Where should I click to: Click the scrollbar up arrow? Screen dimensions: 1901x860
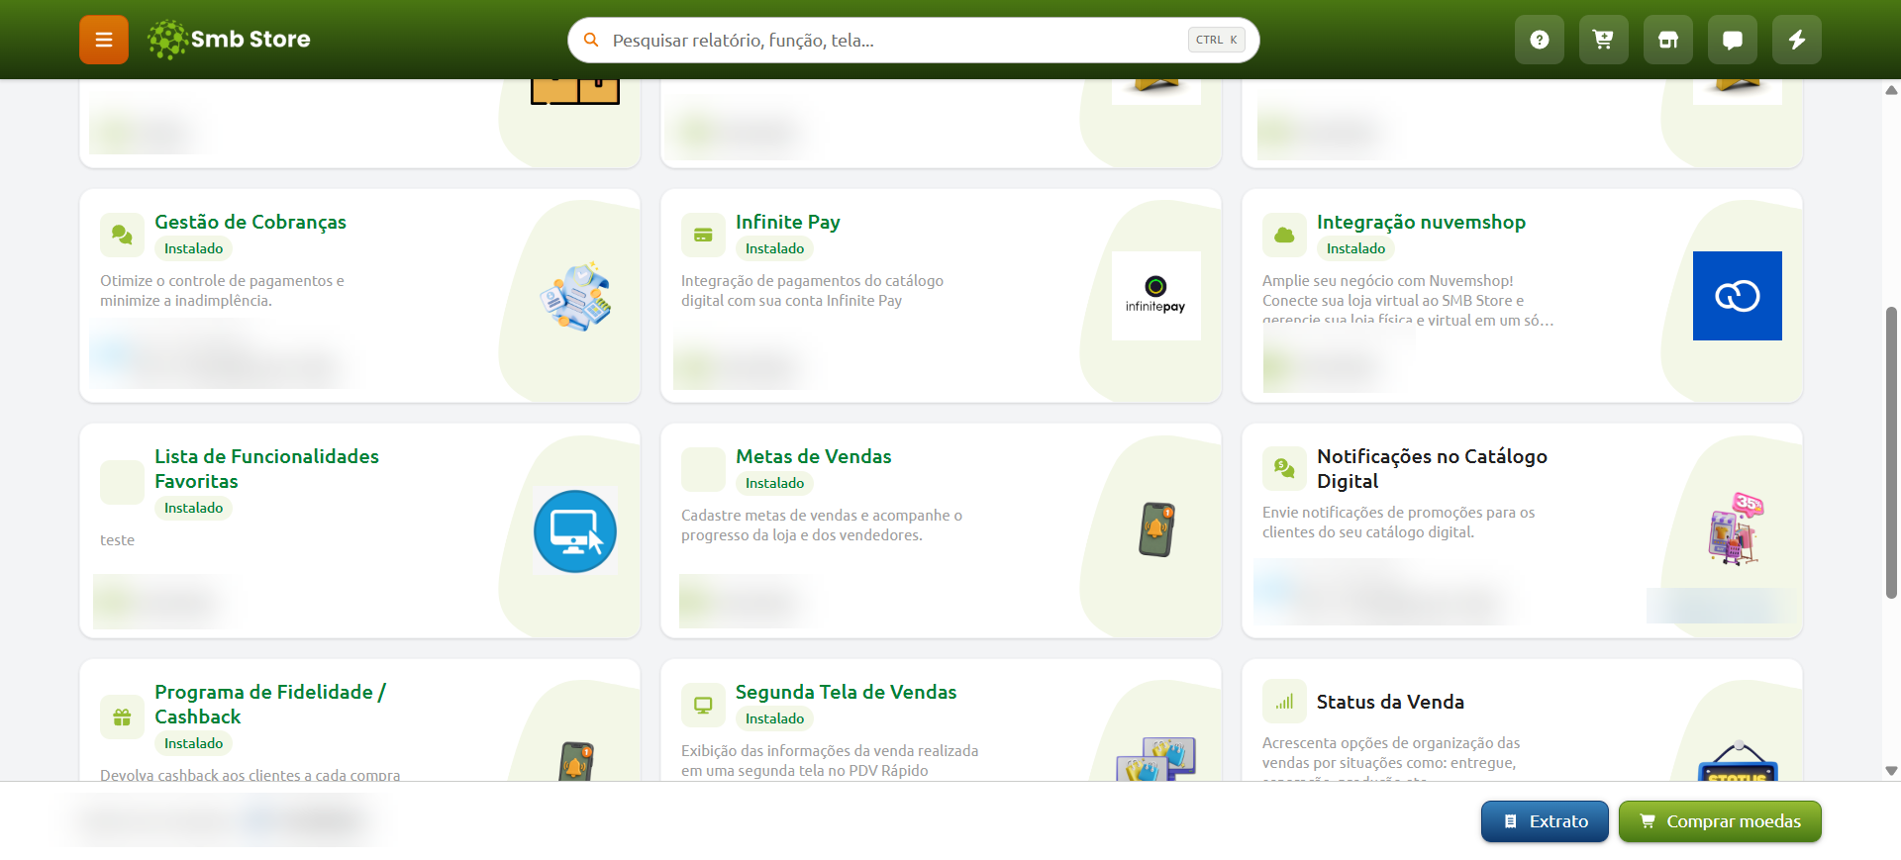1891,90
